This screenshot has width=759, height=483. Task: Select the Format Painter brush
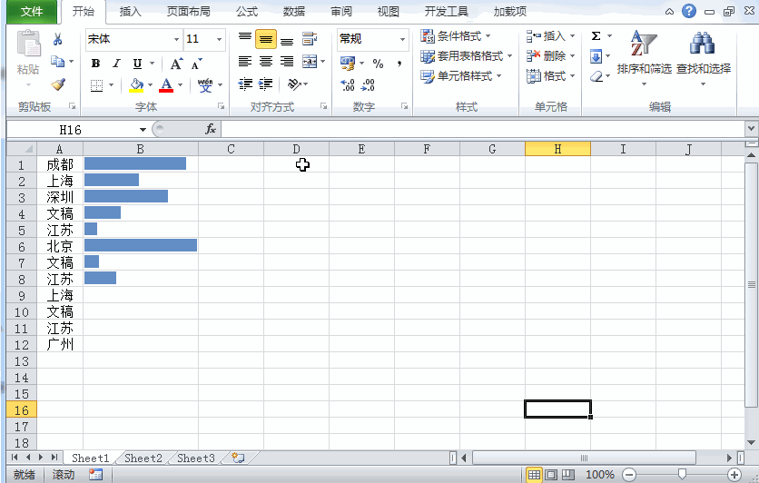click(x=58, y=84)
